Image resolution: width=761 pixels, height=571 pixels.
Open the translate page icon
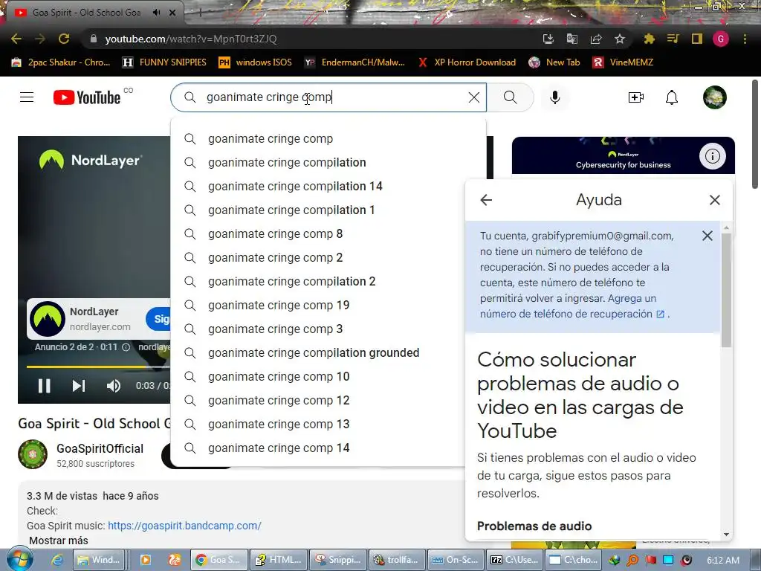click(x=572, y=39)
